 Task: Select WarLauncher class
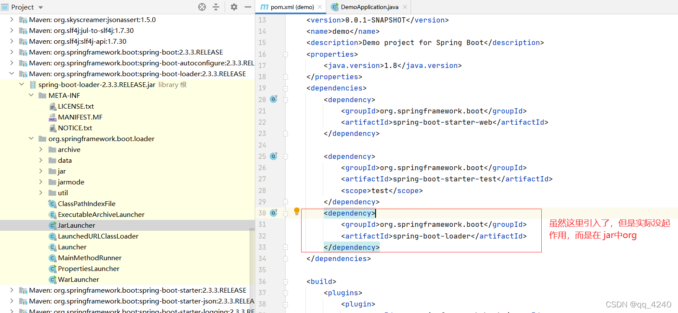(78, 280)
